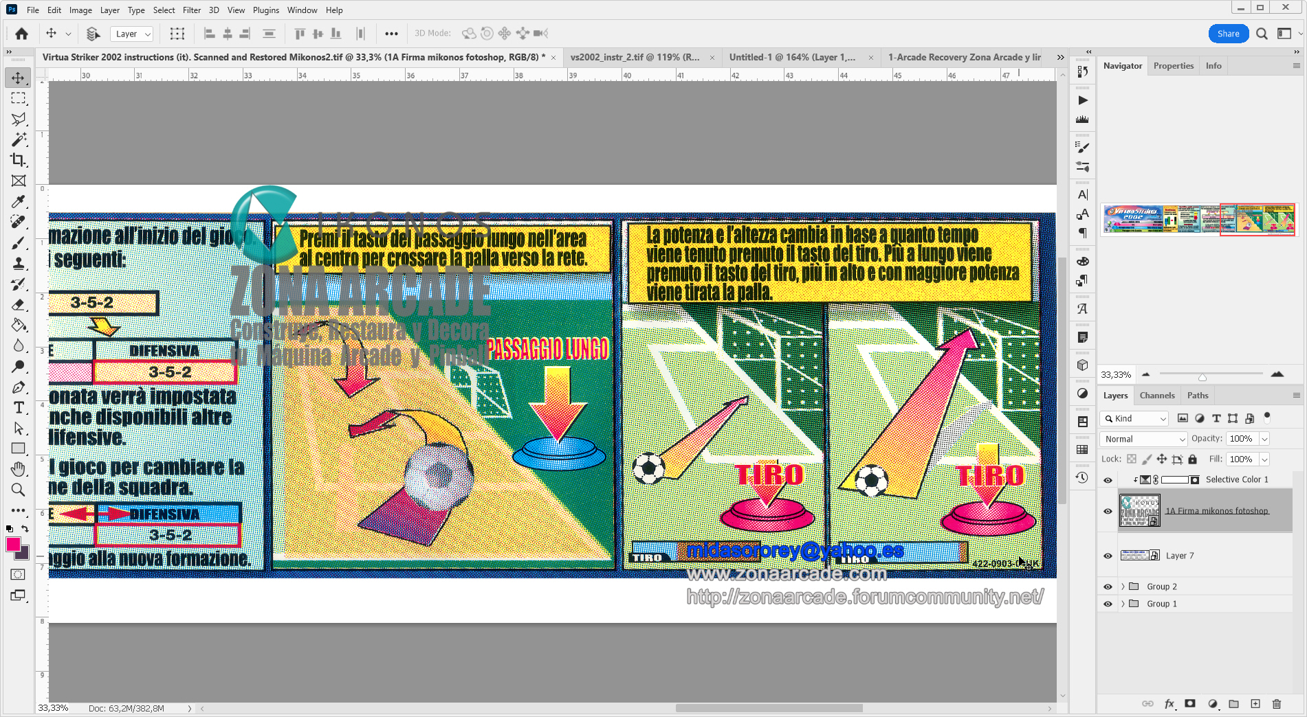The height and width of the screenshot is (717, 1307).
Task: Click the Share button
Action: click(x=1228, y=34)
